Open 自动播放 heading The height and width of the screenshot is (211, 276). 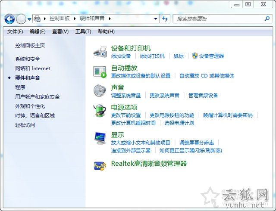pyautogui.click(x=124, y=68)
